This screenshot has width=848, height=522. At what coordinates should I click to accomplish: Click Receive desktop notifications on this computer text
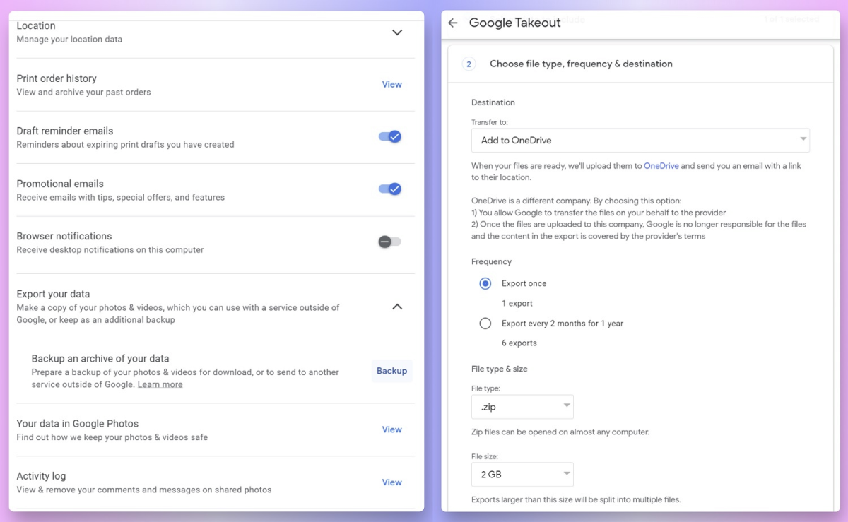coord(110,249)
